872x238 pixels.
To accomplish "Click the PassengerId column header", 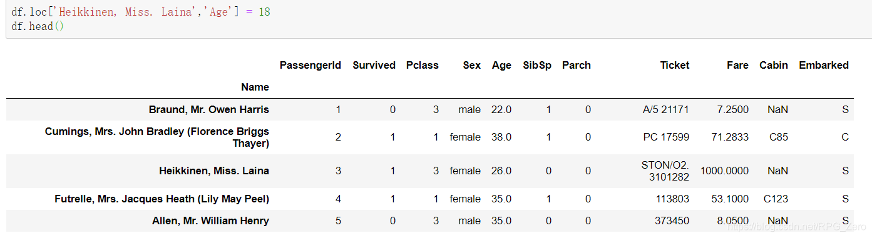I will [310, 65].
